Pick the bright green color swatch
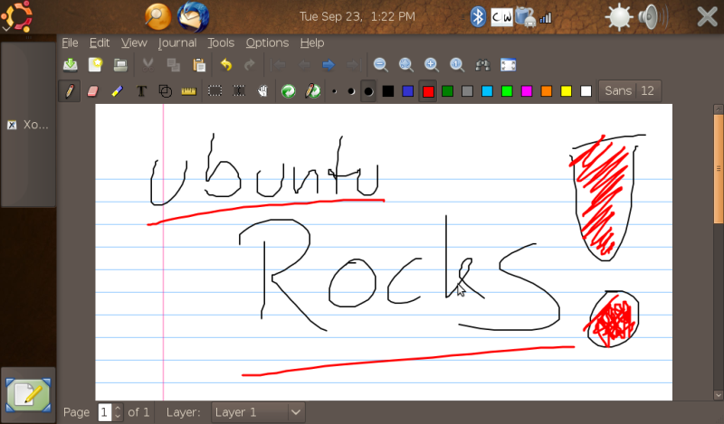 (507, 91)
